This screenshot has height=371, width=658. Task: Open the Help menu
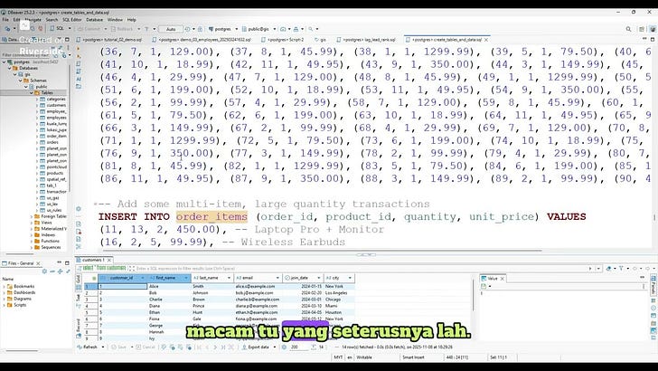click(x=132, y=20)
